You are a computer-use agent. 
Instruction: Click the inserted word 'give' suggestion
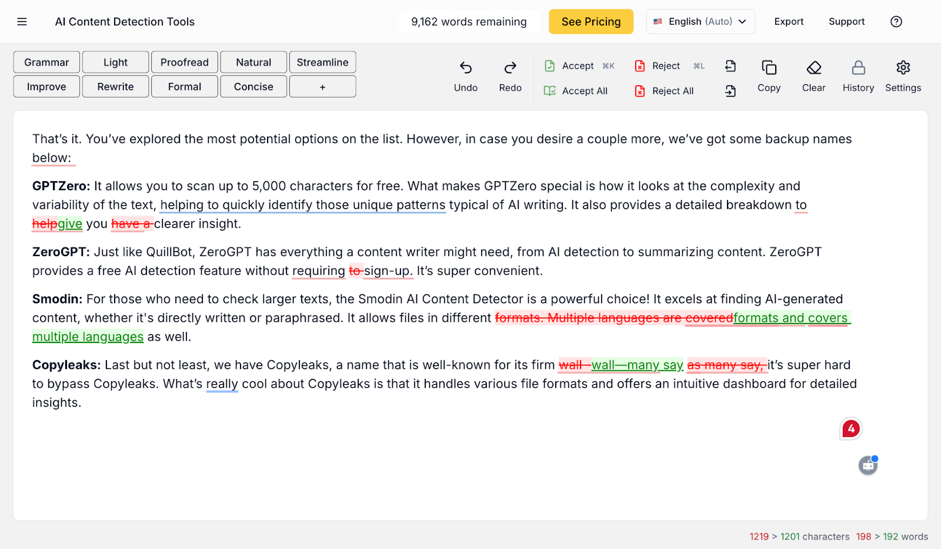(x=70, y=224)
